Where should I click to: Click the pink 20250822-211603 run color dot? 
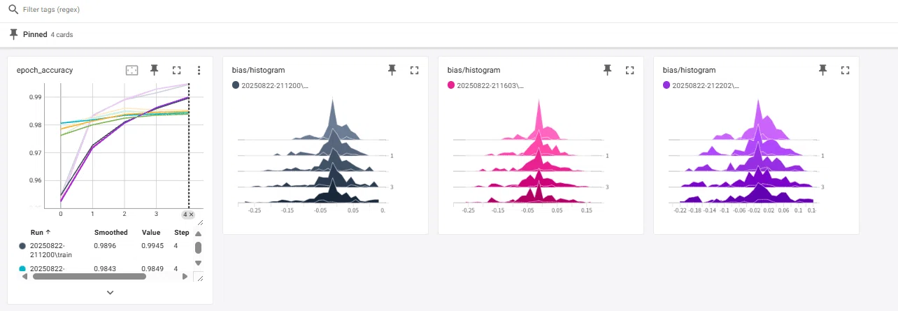click(450, 85)
